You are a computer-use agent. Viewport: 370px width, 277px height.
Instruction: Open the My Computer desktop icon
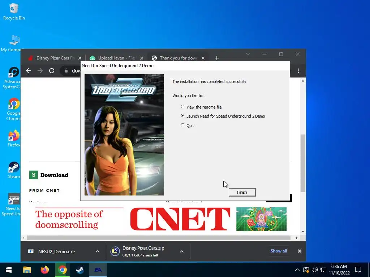point(11,44)
